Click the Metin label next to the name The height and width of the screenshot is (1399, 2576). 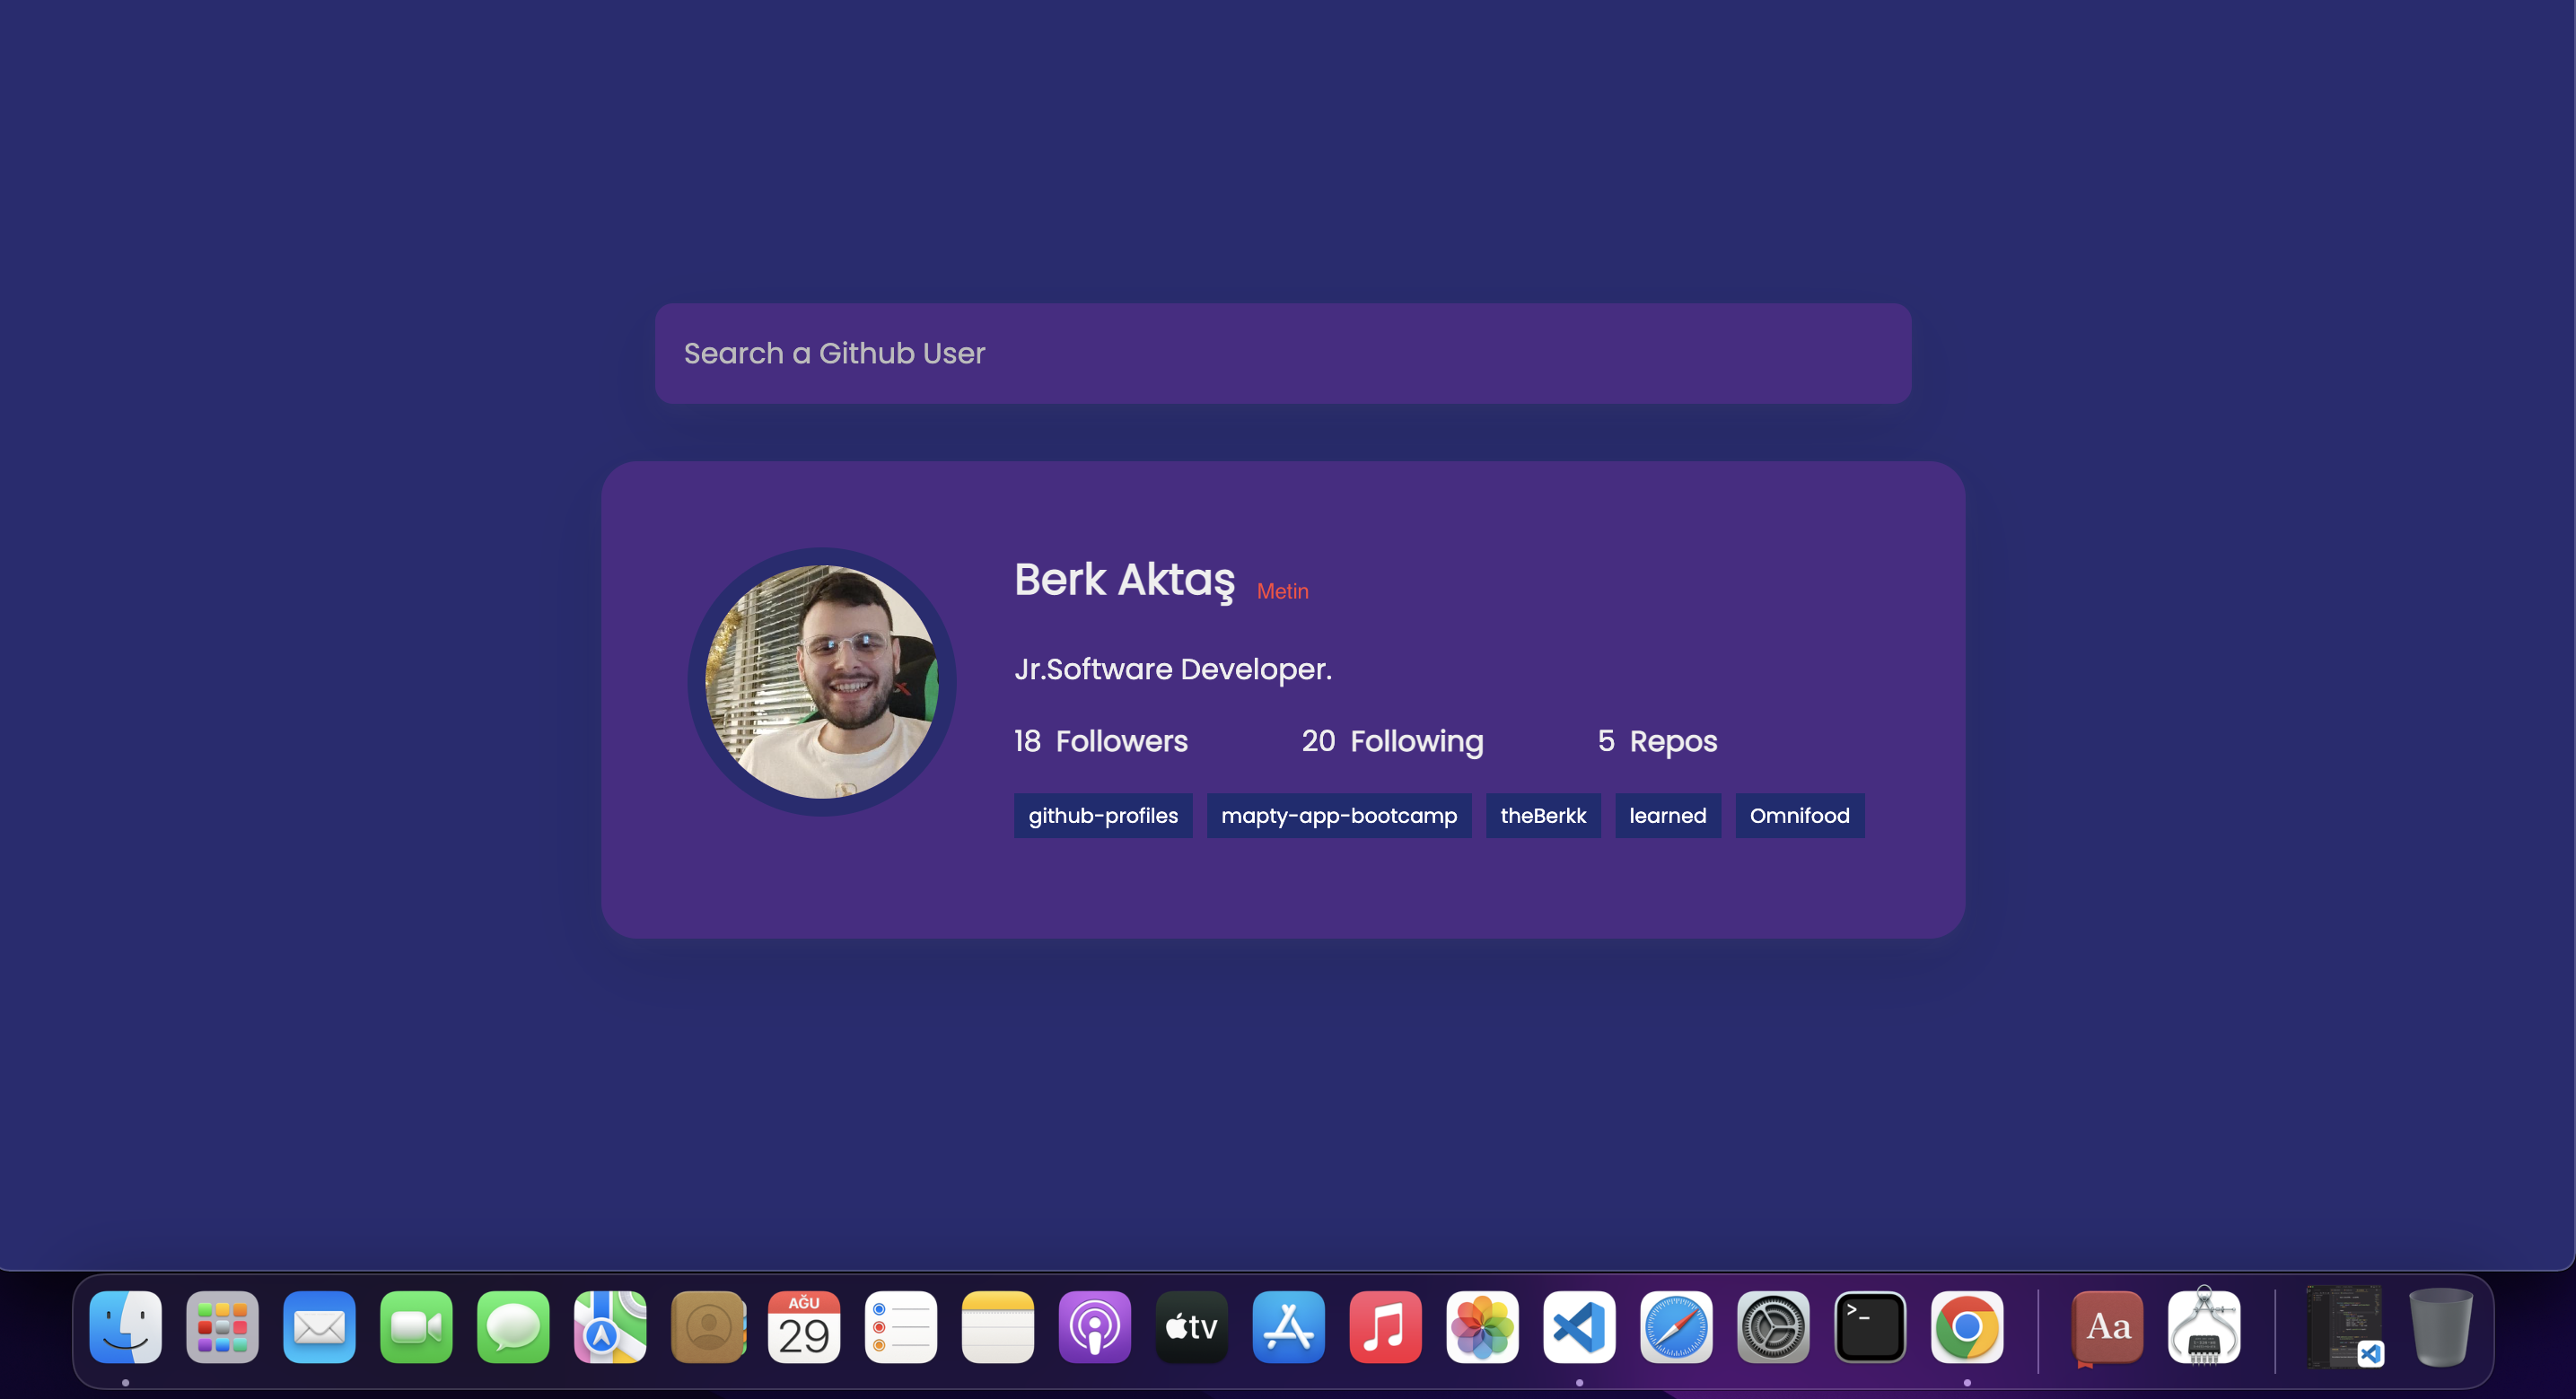point(1282,591)
